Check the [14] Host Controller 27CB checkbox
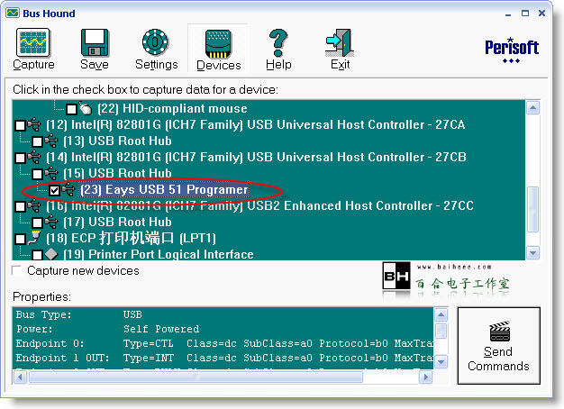This screenshot has width=564, height=409. [x=20, y=157]
